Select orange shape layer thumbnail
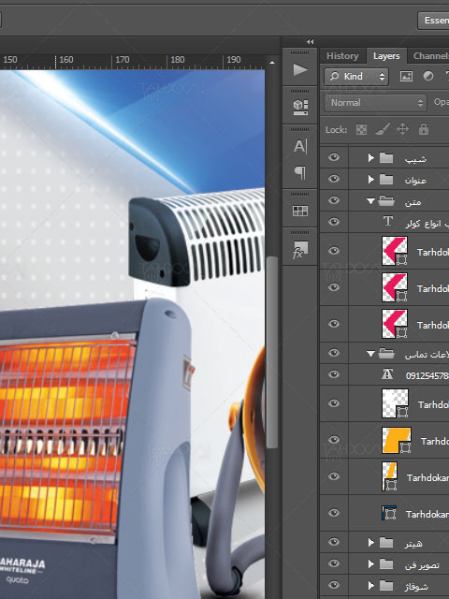The width and height of the screenshot is (449, 599). [x=397, y=440]
